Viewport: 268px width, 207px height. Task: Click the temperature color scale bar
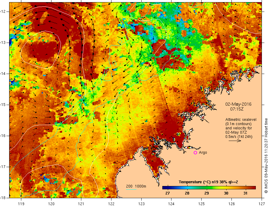[x=209, y=188]
